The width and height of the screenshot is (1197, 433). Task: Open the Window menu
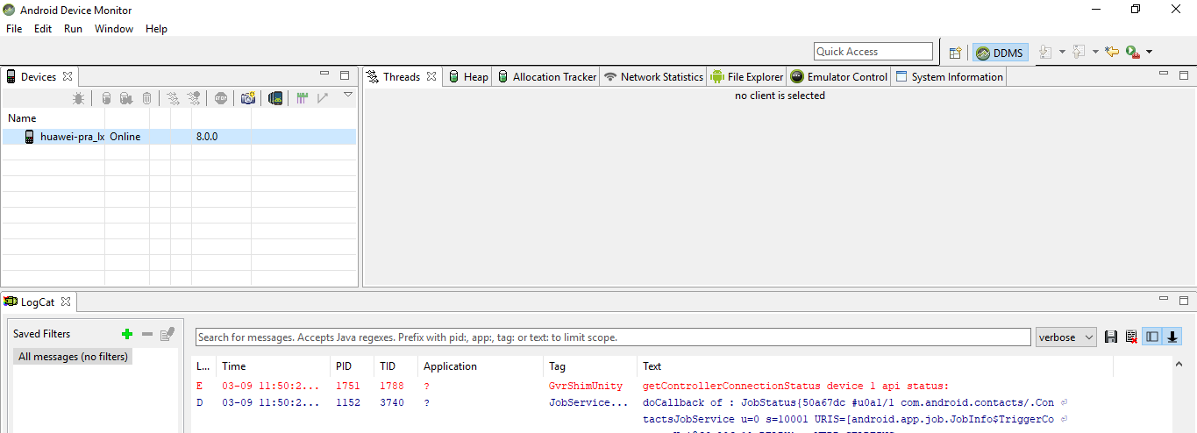point(114,29)
